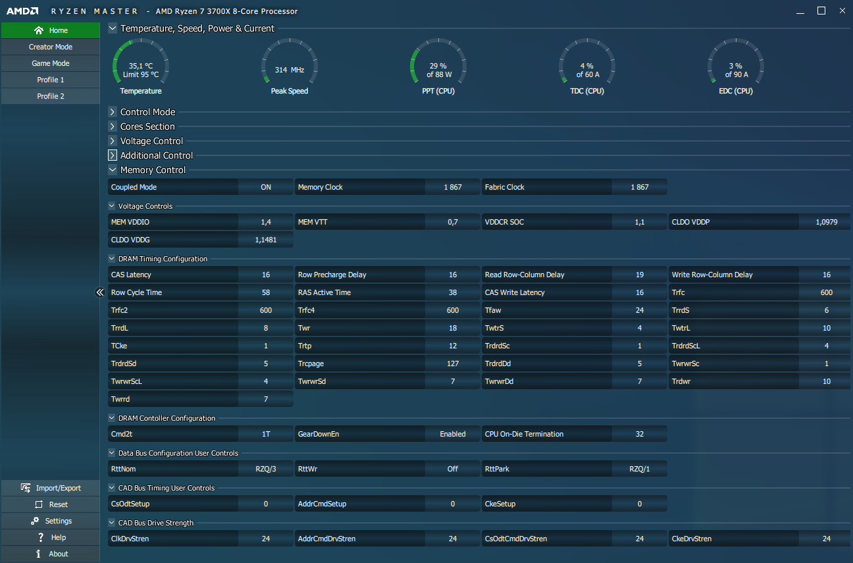Click GearDownEn Enabled value
This screenshot has width=853, height=563.
tap(453, 434)
